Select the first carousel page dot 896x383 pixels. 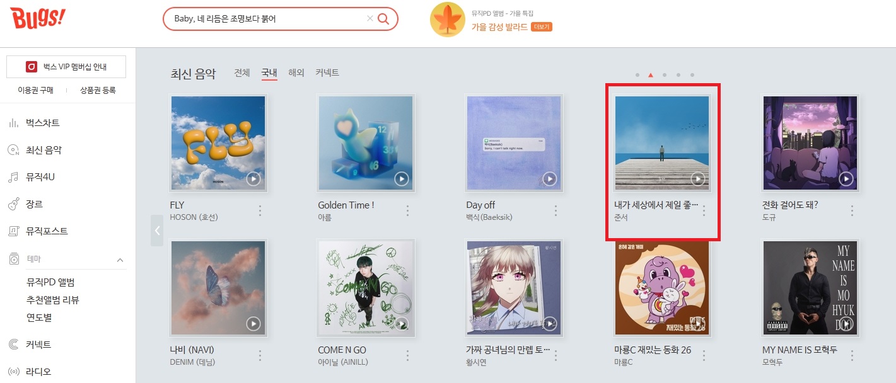pyautogui.click(x=637, y=75)
